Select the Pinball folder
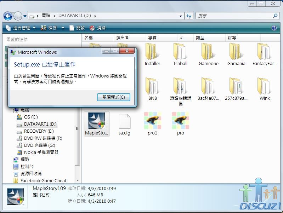This screenshot has height=213, width=283. point(181,54)
